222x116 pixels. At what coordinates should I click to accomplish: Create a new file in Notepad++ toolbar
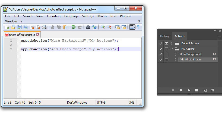tap(7, 27)
